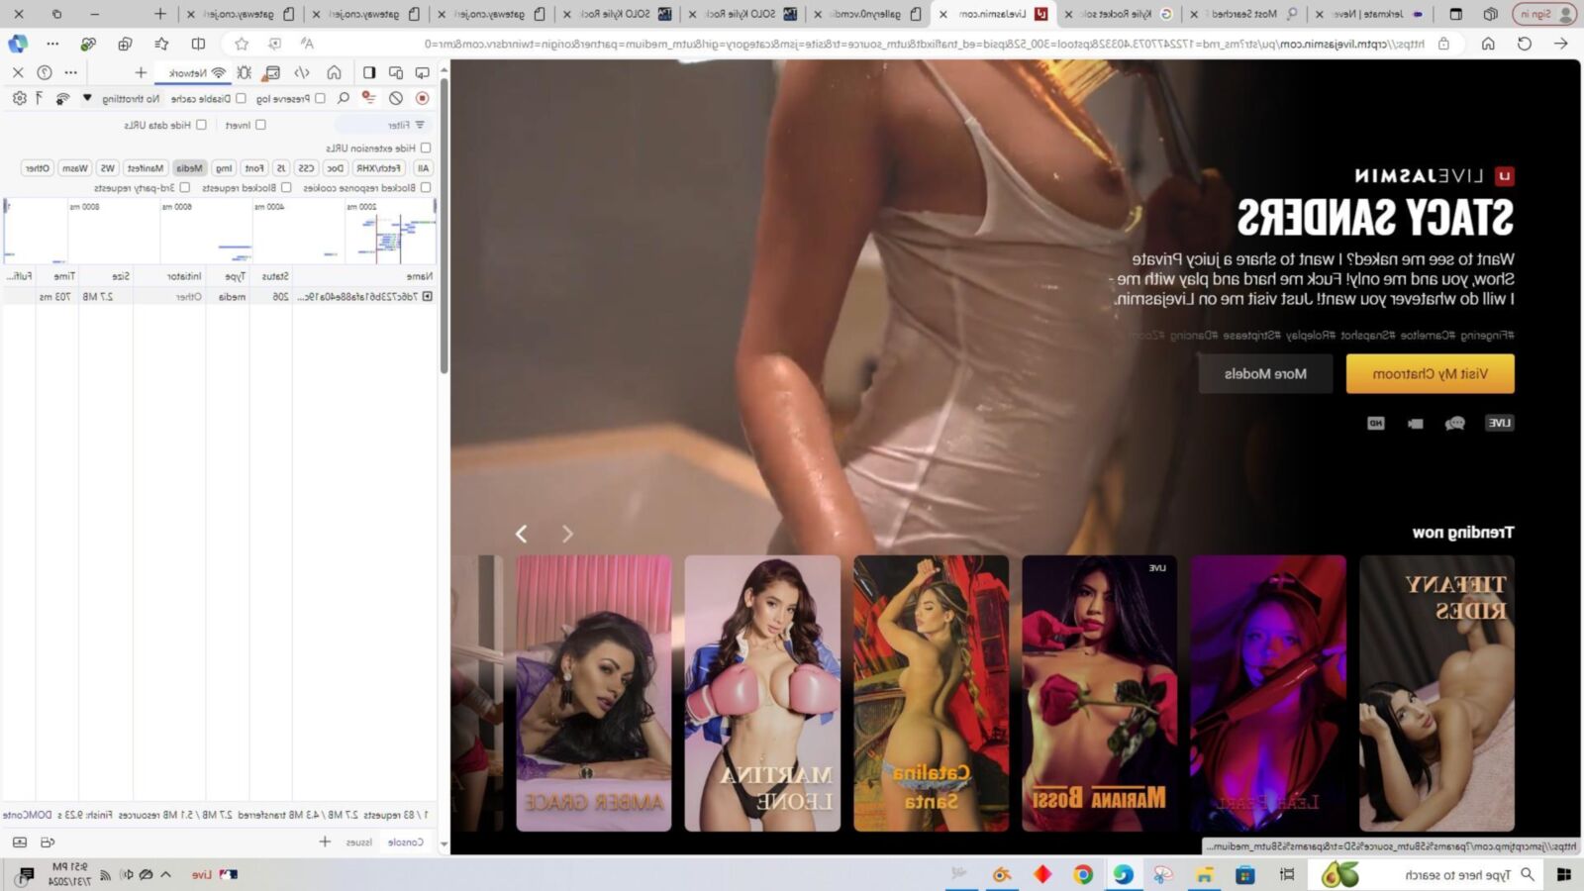Image resolution: width=1584 pixels, height=891 pixels.
Task: Enable the Preserve log checkbox
Action: [x=320, y=98]
